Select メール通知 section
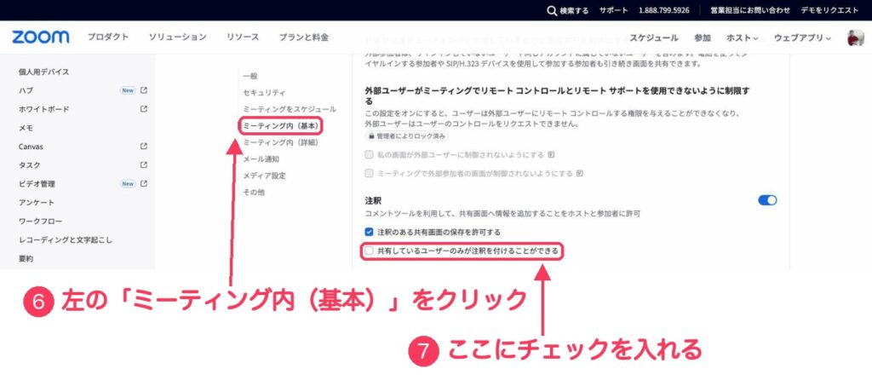The image size is (872, 386). [x=261, y=159]
